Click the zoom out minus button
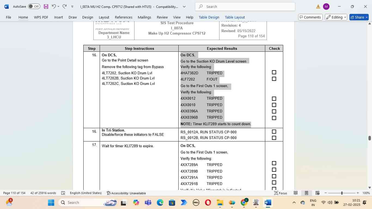The height and width of the screenshot is (209, 372). pyautogui.click(x=326, y=193)
